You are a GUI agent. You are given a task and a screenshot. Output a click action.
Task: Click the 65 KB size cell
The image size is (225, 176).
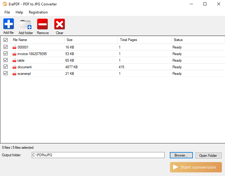[x=70, y=60]
